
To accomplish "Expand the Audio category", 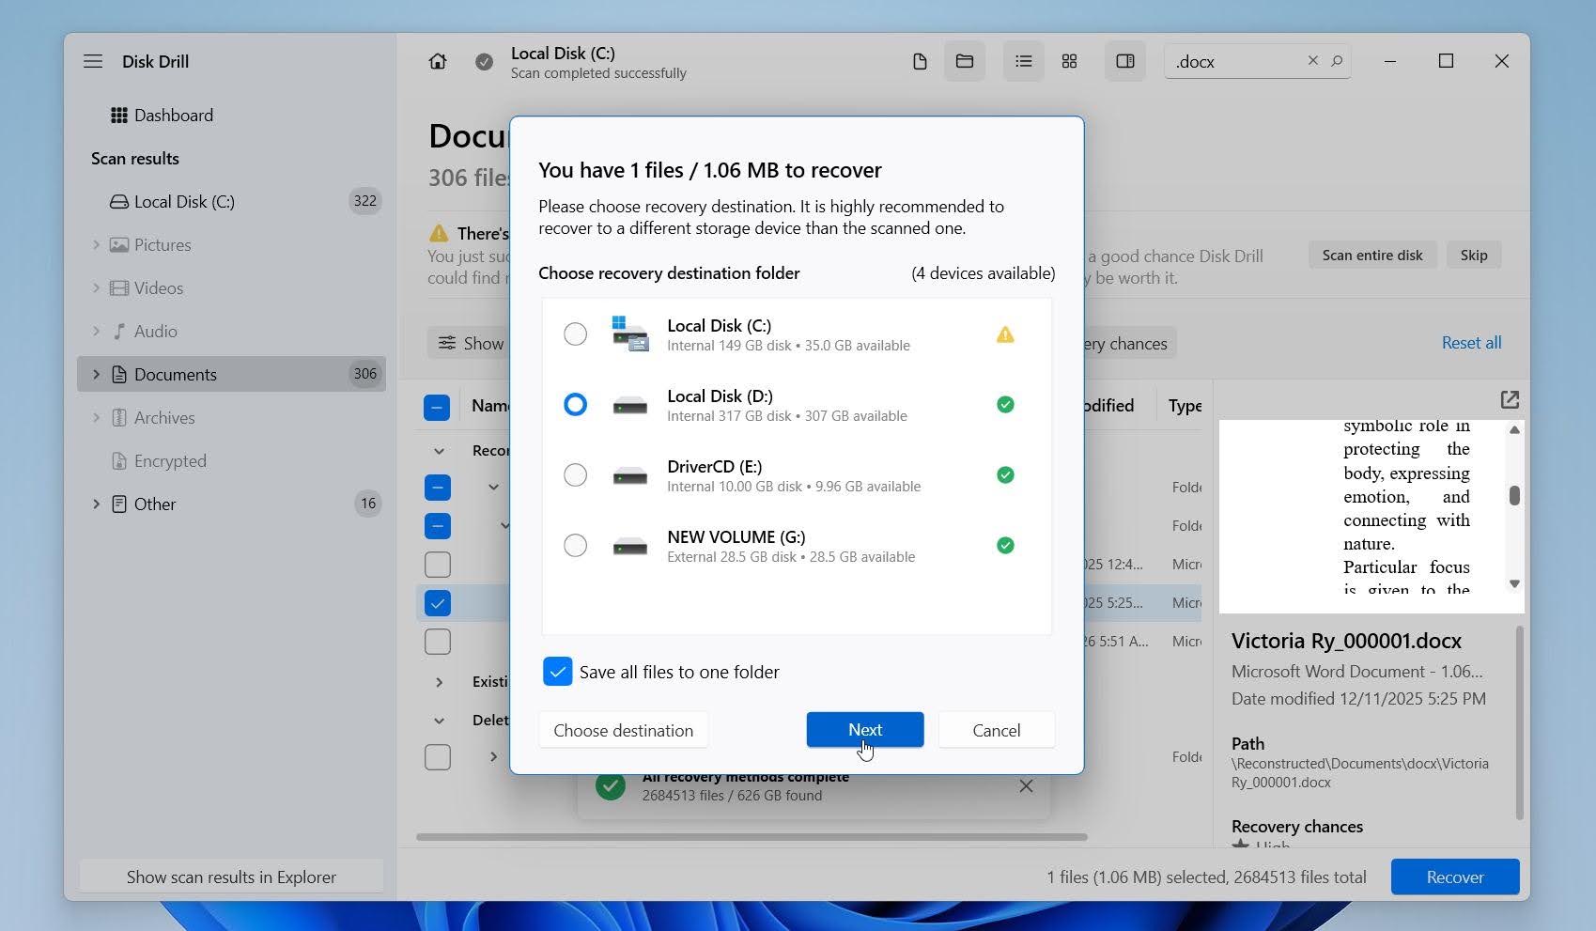I will pos(96,331).
